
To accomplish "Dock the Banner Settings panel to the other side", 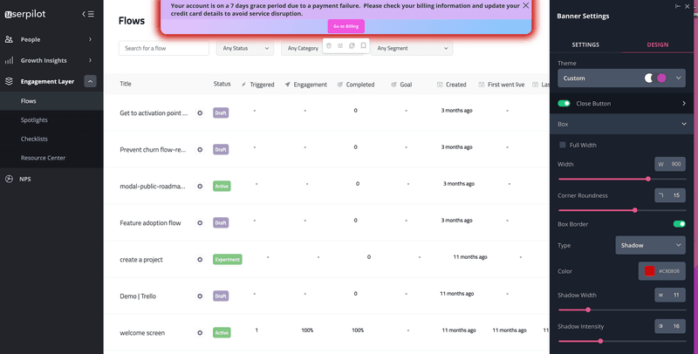I will click(x=678, y=6).
